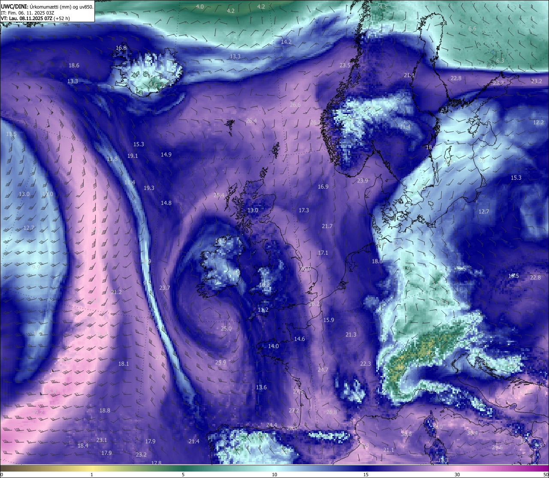The height and width of the screenshot is (478, 549).
Task: Click the 10.3 value label
Action: pyautogui.click(x=443, y=460)
